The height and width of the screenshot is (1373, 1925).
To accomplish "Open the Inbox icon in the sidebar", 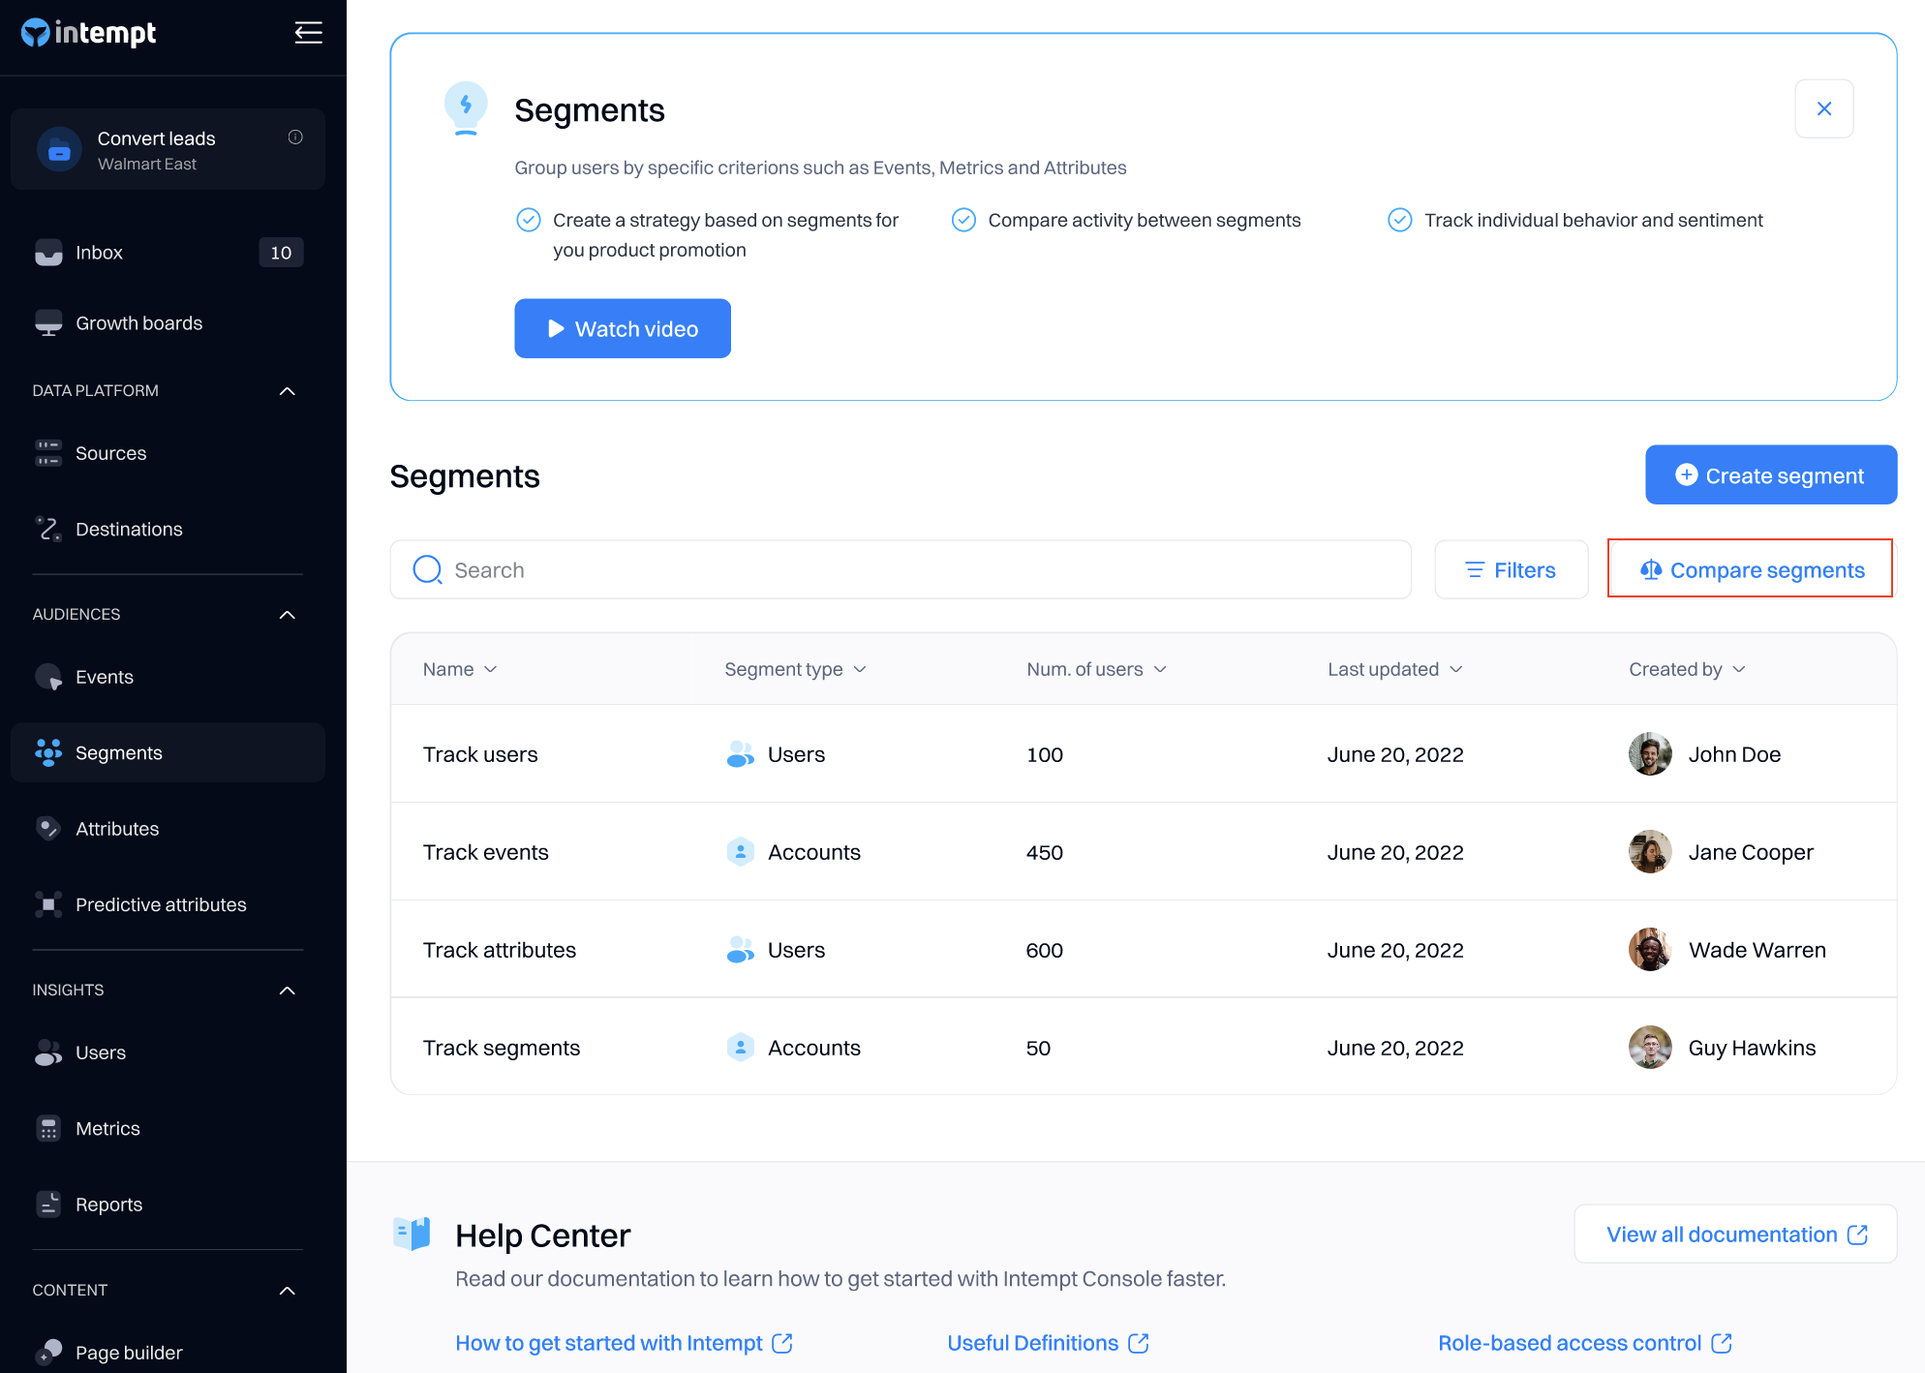I will click(48, 253).
